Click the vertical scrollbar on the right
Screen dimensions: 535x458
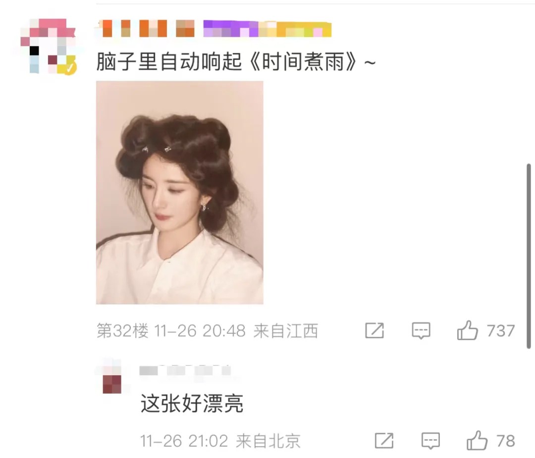[x=529, y=256]
